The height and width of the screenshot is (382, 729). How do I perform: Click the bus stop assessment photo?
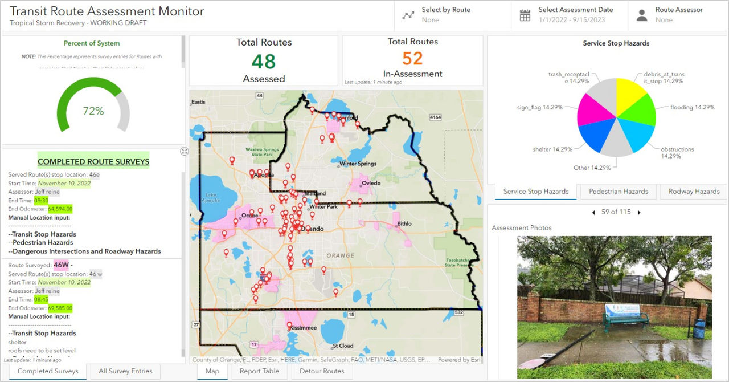point(614,307)
